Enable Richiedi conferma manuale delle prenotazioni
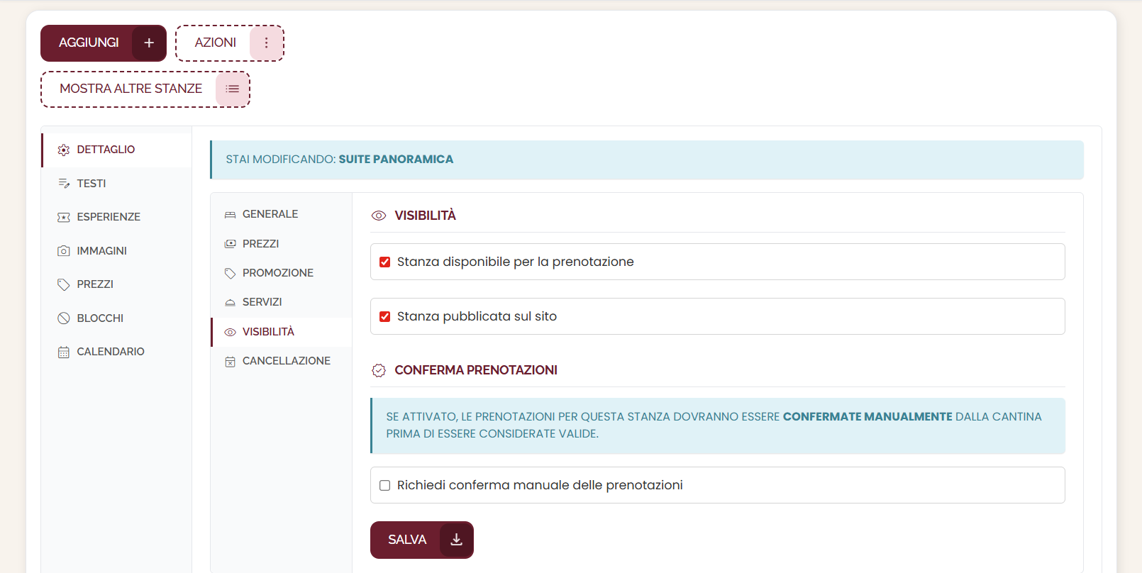 click(x=385, y=486)
